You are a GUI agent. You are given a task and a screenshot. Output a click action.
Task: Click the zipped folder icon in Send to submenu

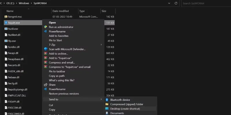click(107, 104)
